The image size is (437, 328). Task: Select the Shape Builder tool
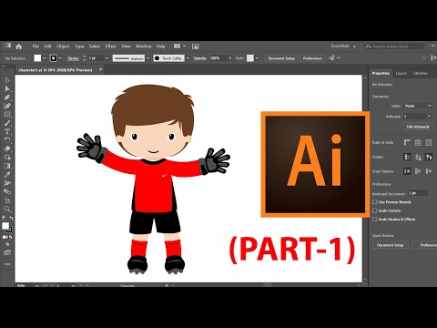click(7, 158)
